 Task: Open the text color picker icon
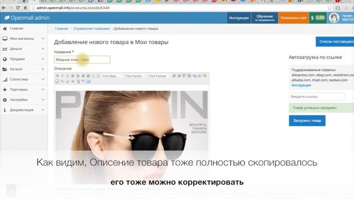pos(205,76)
